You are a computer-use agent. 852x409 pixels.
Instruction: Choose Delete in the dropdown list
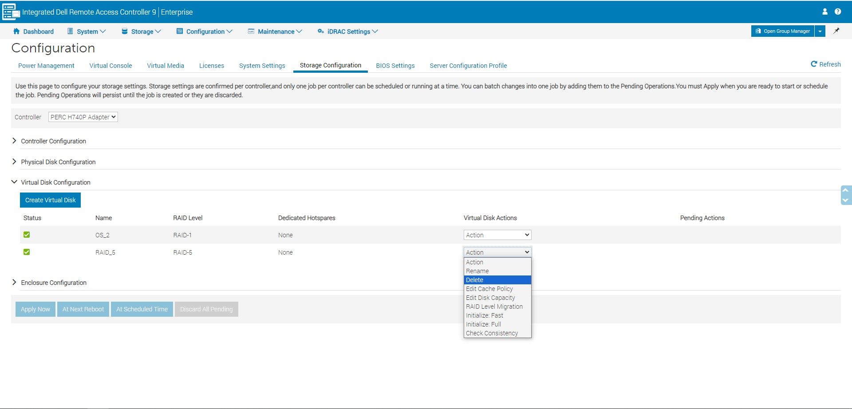pyautogui.click(x=497, y=280)
